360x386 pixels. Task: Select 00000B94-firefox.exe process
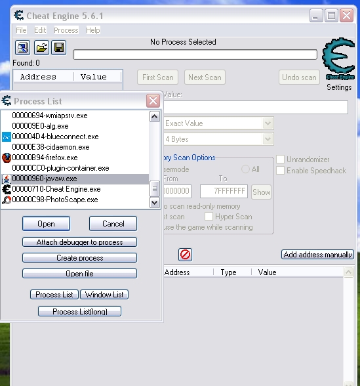75,158
